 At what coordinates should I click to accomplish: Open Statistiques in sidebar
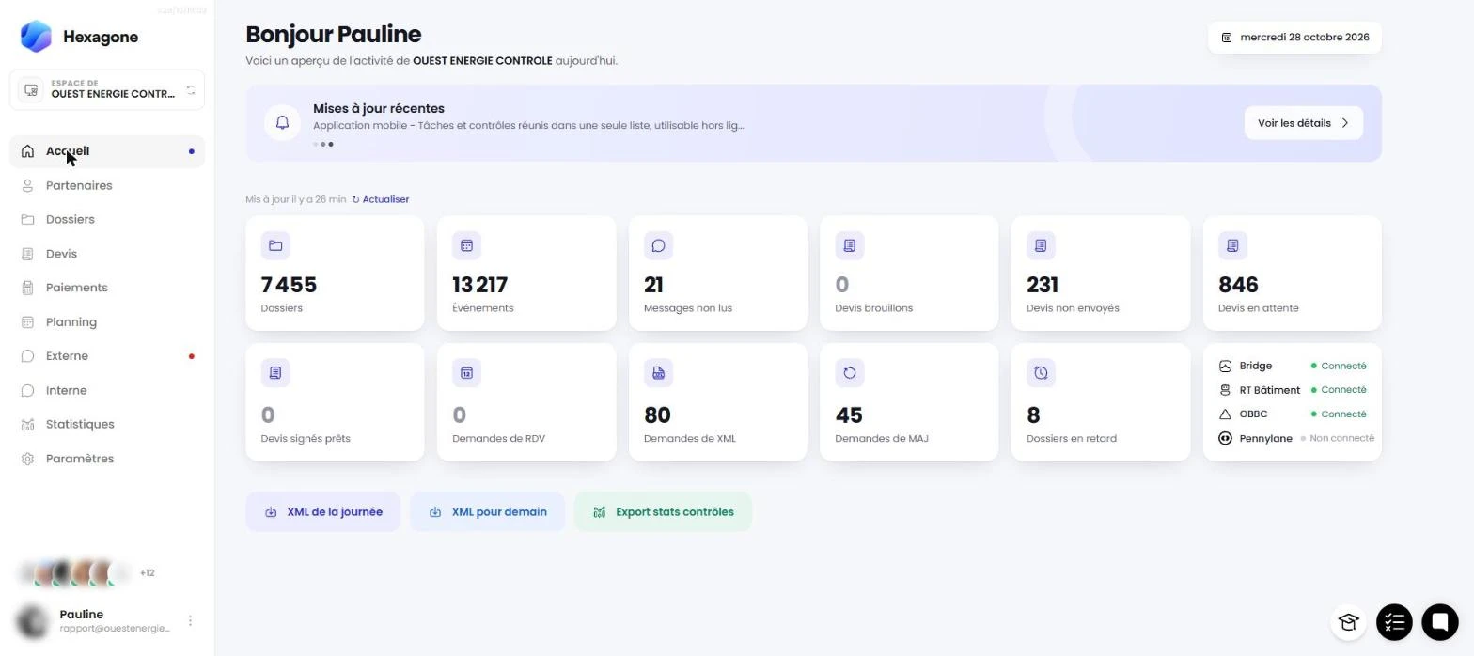click(107, 425)
